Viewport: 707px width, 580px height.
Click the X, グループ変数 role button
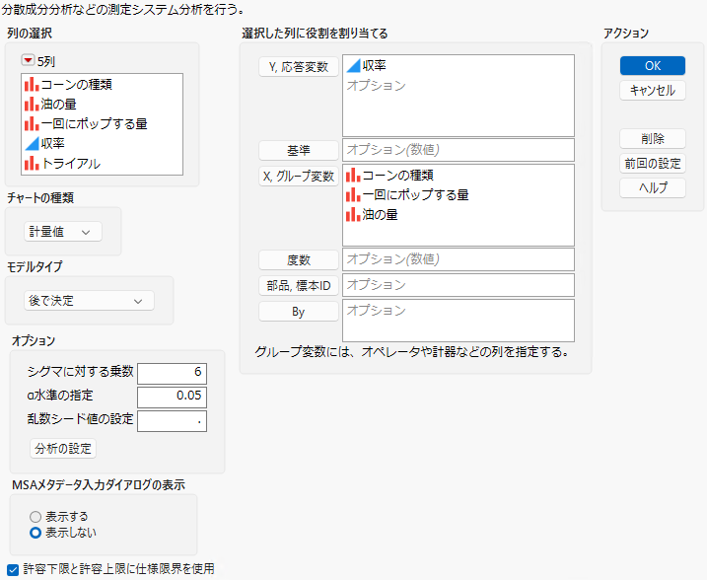(x=299, y=177)
